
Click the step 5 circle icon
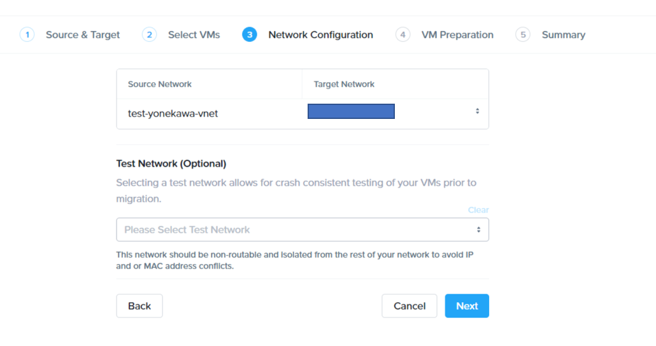[x=523, y=35]
